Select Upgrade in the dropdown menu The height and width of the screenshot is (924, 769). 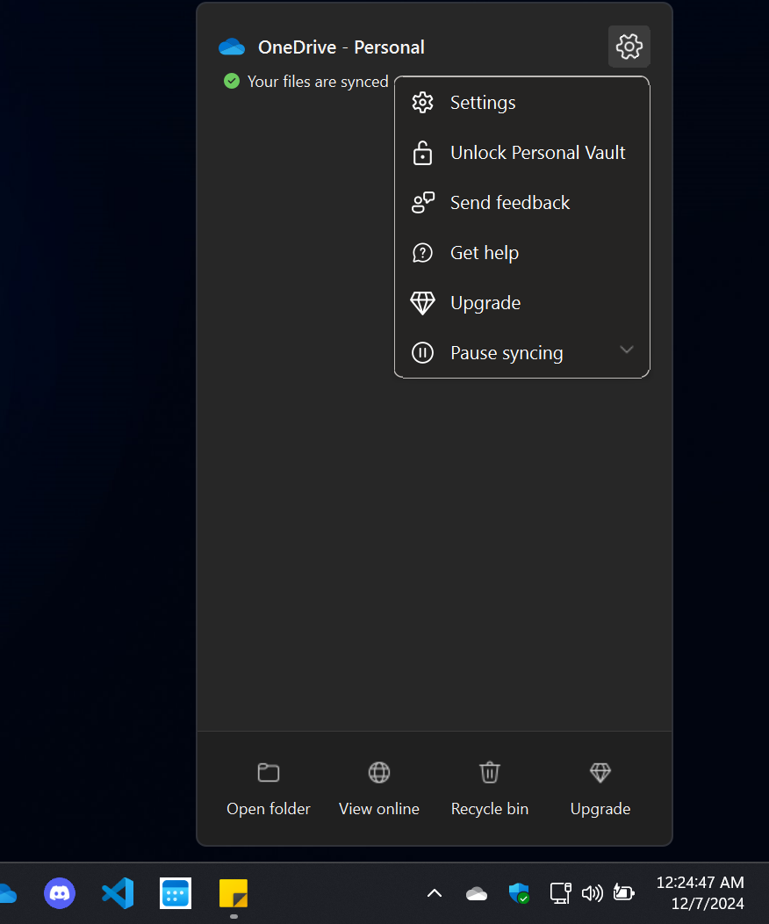521,303
